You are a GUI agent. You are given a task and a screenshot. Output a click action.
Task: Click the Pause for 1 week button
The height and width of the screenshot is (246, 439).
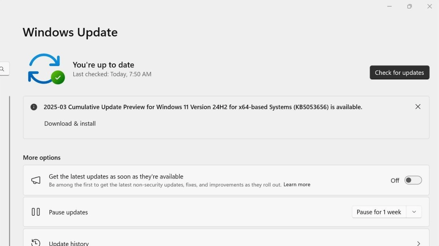coord(379,212)
